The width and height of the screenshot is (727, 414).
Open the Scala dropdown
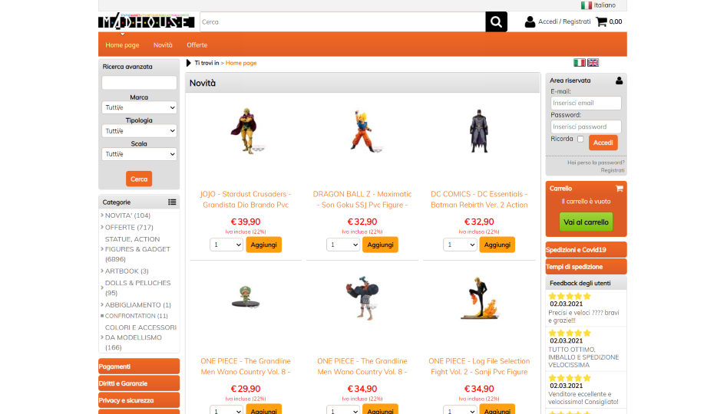(x=139, y=154)
